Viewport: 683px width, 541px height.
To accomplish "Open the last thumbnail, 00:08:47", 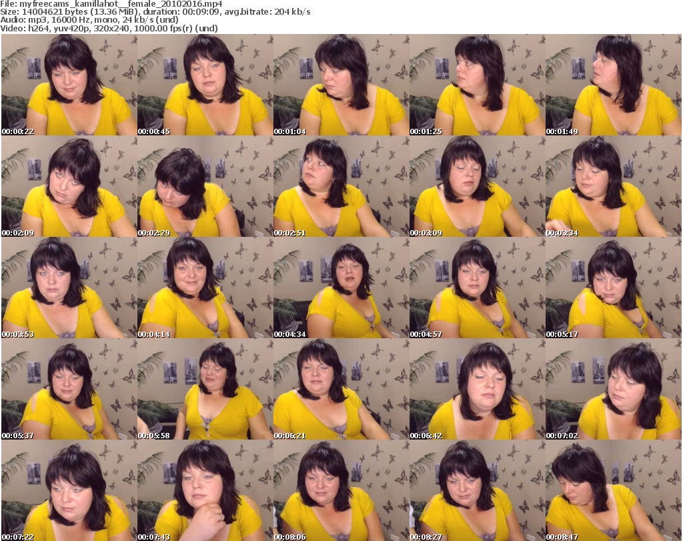I will (614, 490).
